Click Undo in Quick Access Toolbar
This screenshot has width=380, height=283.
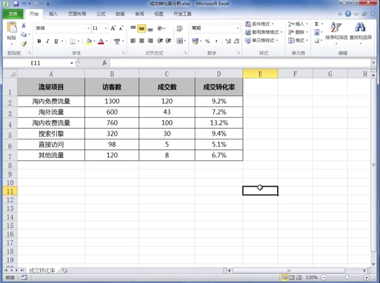pos(24,4)
